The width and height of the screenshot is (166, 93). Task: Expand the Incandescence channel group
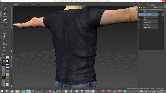pos(143,22)
